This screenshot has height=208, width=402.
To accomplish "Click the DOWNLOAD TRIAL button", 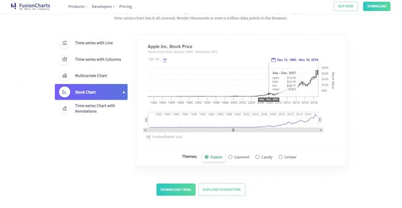I will point(176,189).
